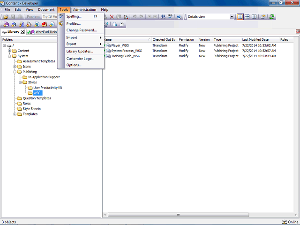Expand the Templates folder
This screenshot has width=300, height=225.
coord(15,114)
